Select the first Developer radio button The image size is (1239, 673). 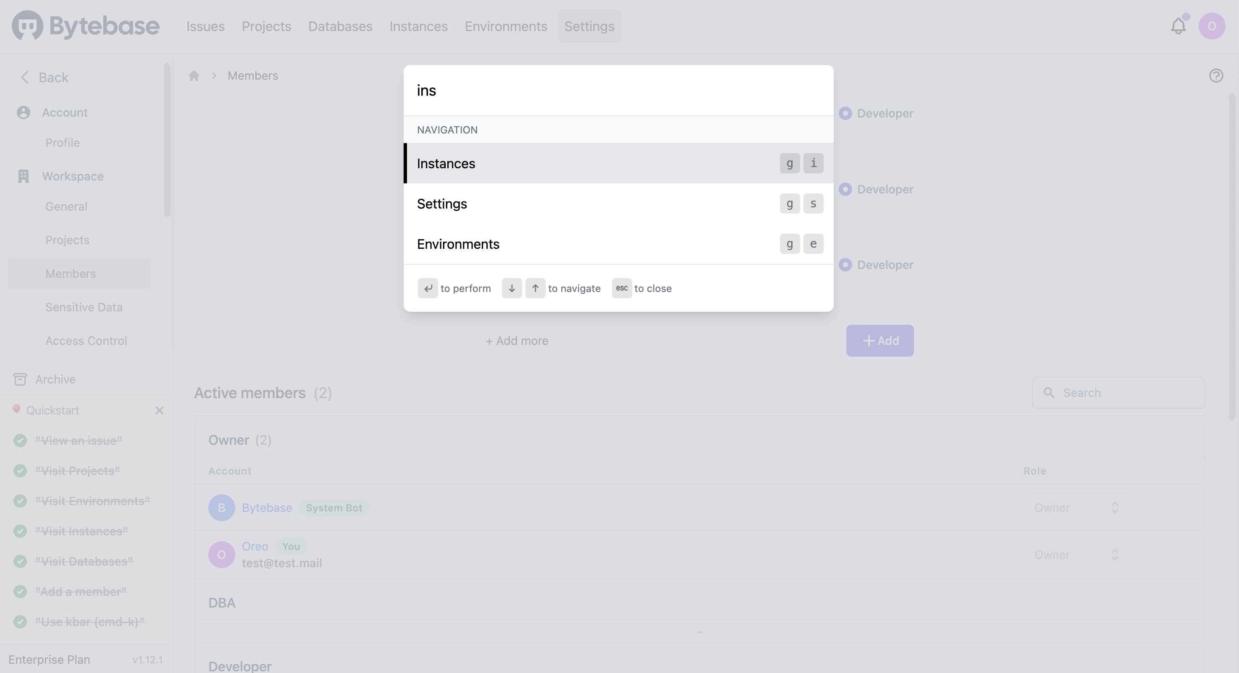click(845, 113)
